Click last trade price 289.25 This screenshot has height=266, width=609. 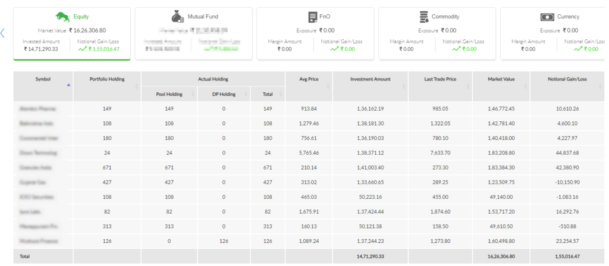[x=441, y=182]
